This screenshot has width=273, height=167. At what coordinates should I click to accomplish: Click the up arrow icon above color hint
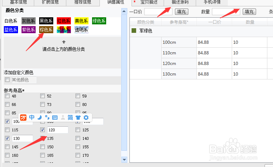[x=64, y=42]
